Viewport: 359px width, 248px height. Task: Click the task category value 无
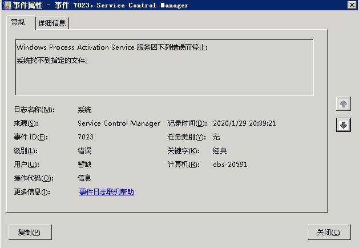pos(216,137)
